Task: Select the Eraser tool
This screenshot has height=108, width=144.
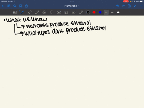Action: click(x=29, y=12)
